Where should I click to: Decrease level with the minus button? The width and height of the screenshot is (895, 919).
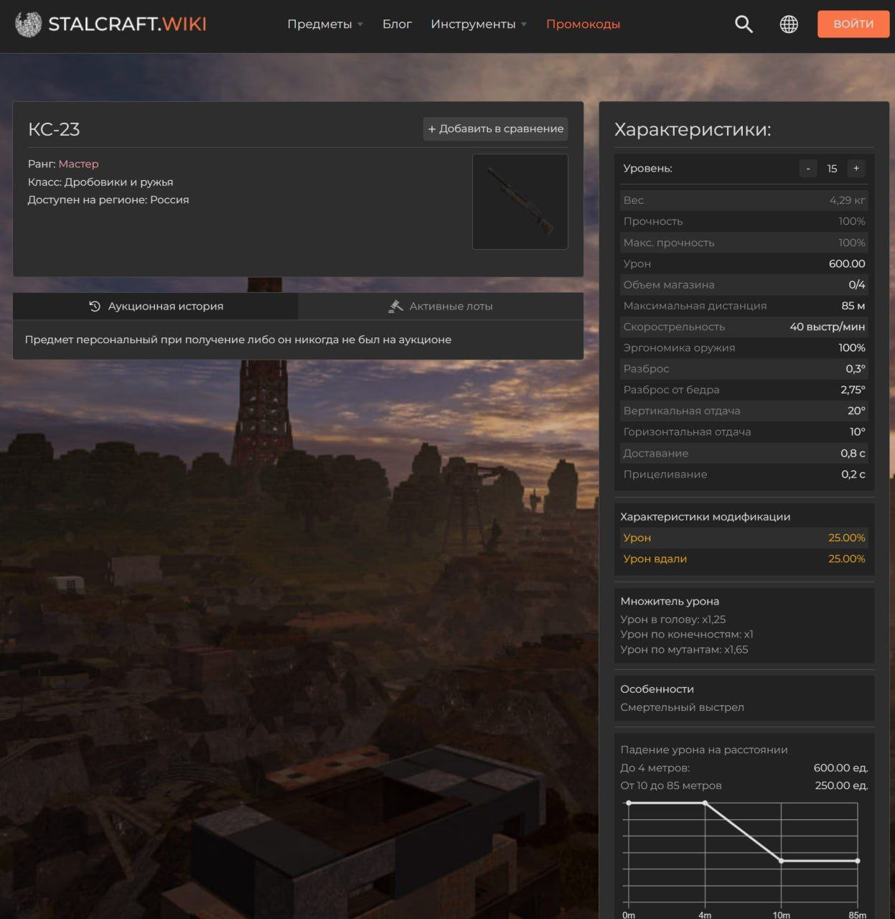tap(808, 169)
